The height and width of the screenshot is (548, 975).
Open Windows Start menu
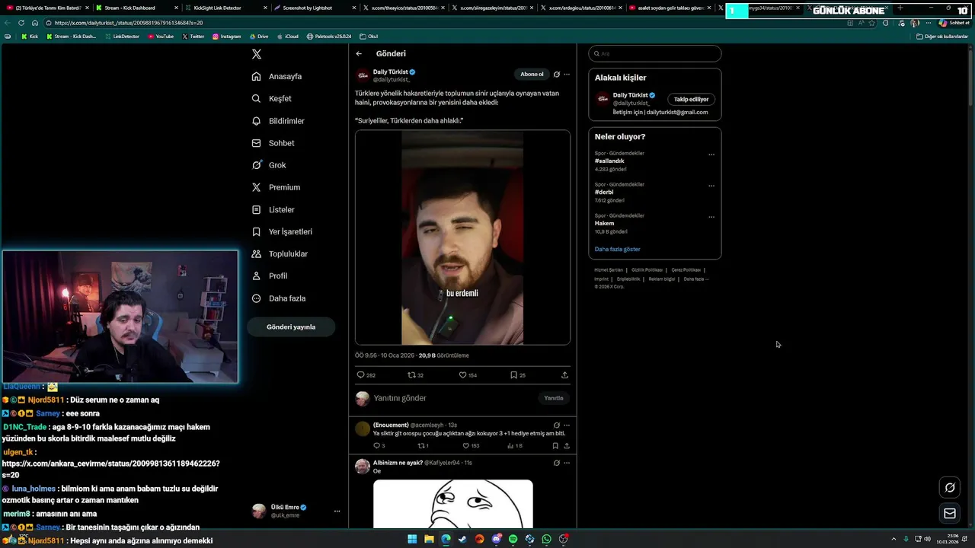click(x=412, y=539)
